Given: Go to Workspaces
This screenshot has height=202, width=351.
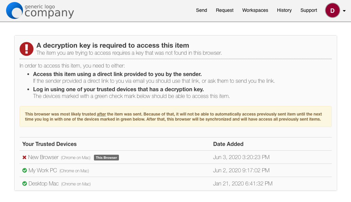Looking at the screenshot, I should point(255,10).
